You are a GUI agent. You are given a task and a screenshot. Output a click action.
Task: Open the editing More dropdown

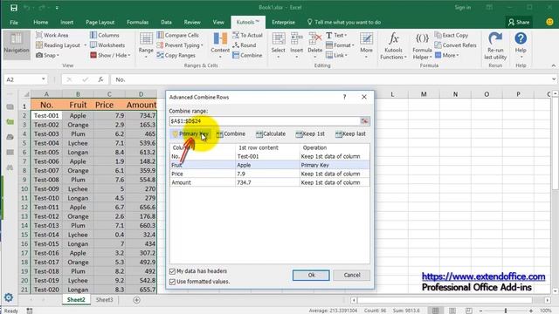point(366,44)
